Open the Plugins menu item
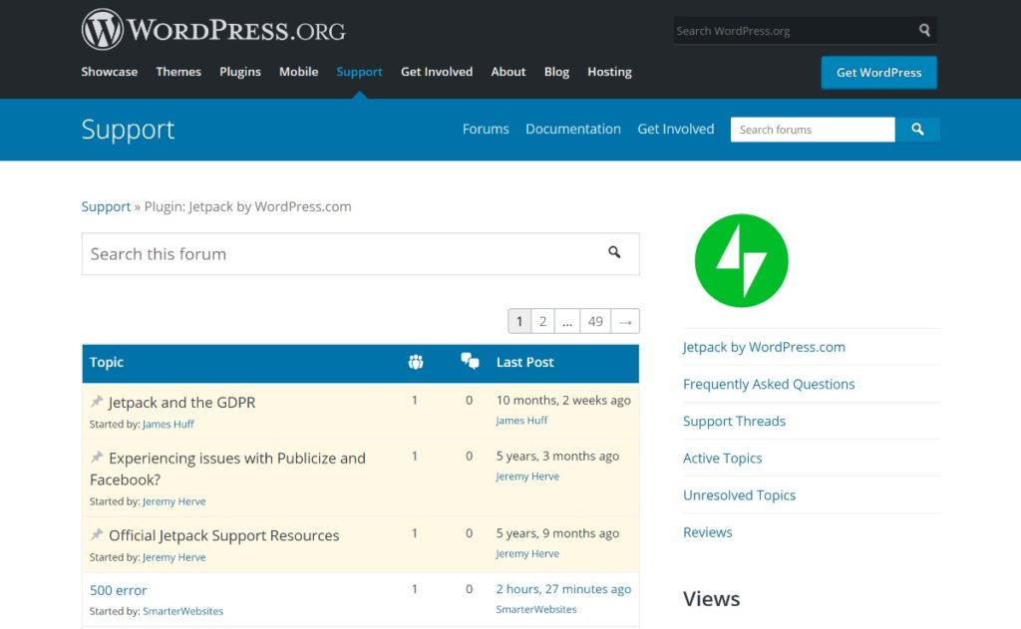 point(239,72)
